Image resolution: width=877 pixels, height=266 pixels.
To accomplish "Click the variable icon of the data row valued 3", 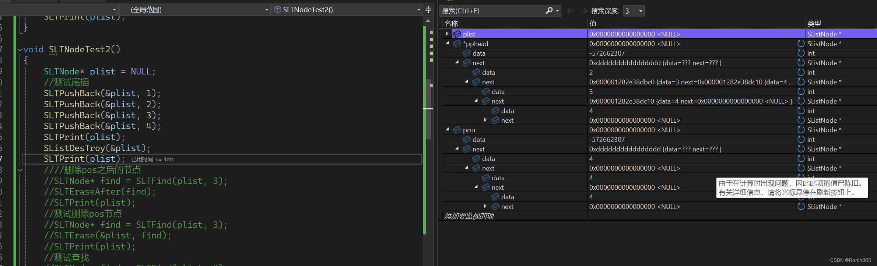I will pyautogui.click(x=486, y=91).
